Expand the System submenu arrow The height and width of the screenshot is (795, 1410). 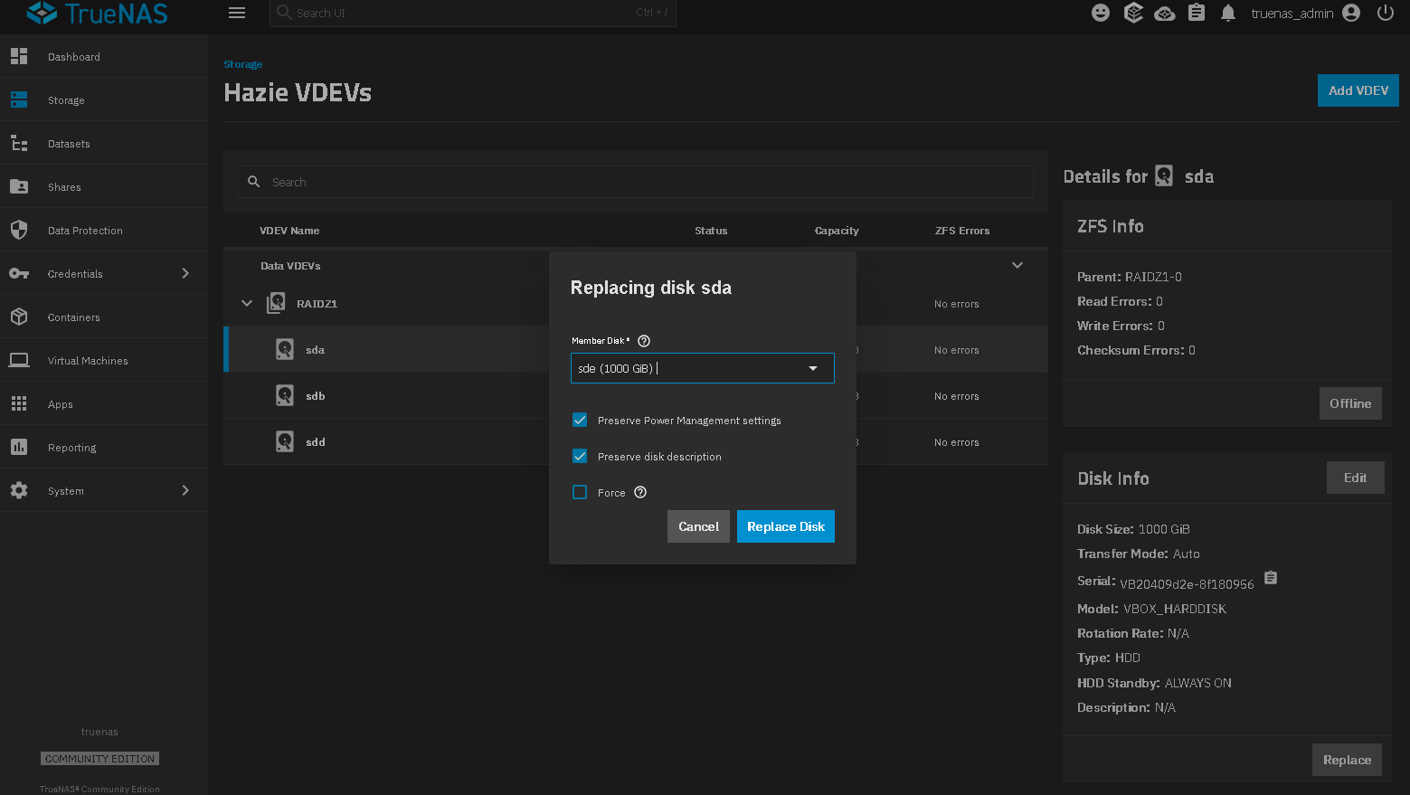click(185, 490)
